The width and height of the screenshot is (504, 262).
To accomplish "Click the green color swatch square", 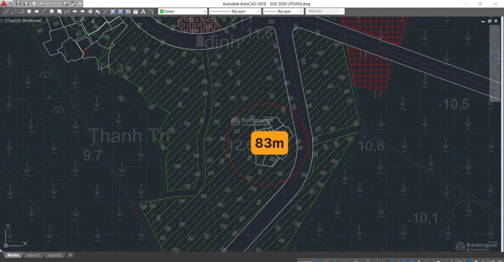I will pos(162,11).
